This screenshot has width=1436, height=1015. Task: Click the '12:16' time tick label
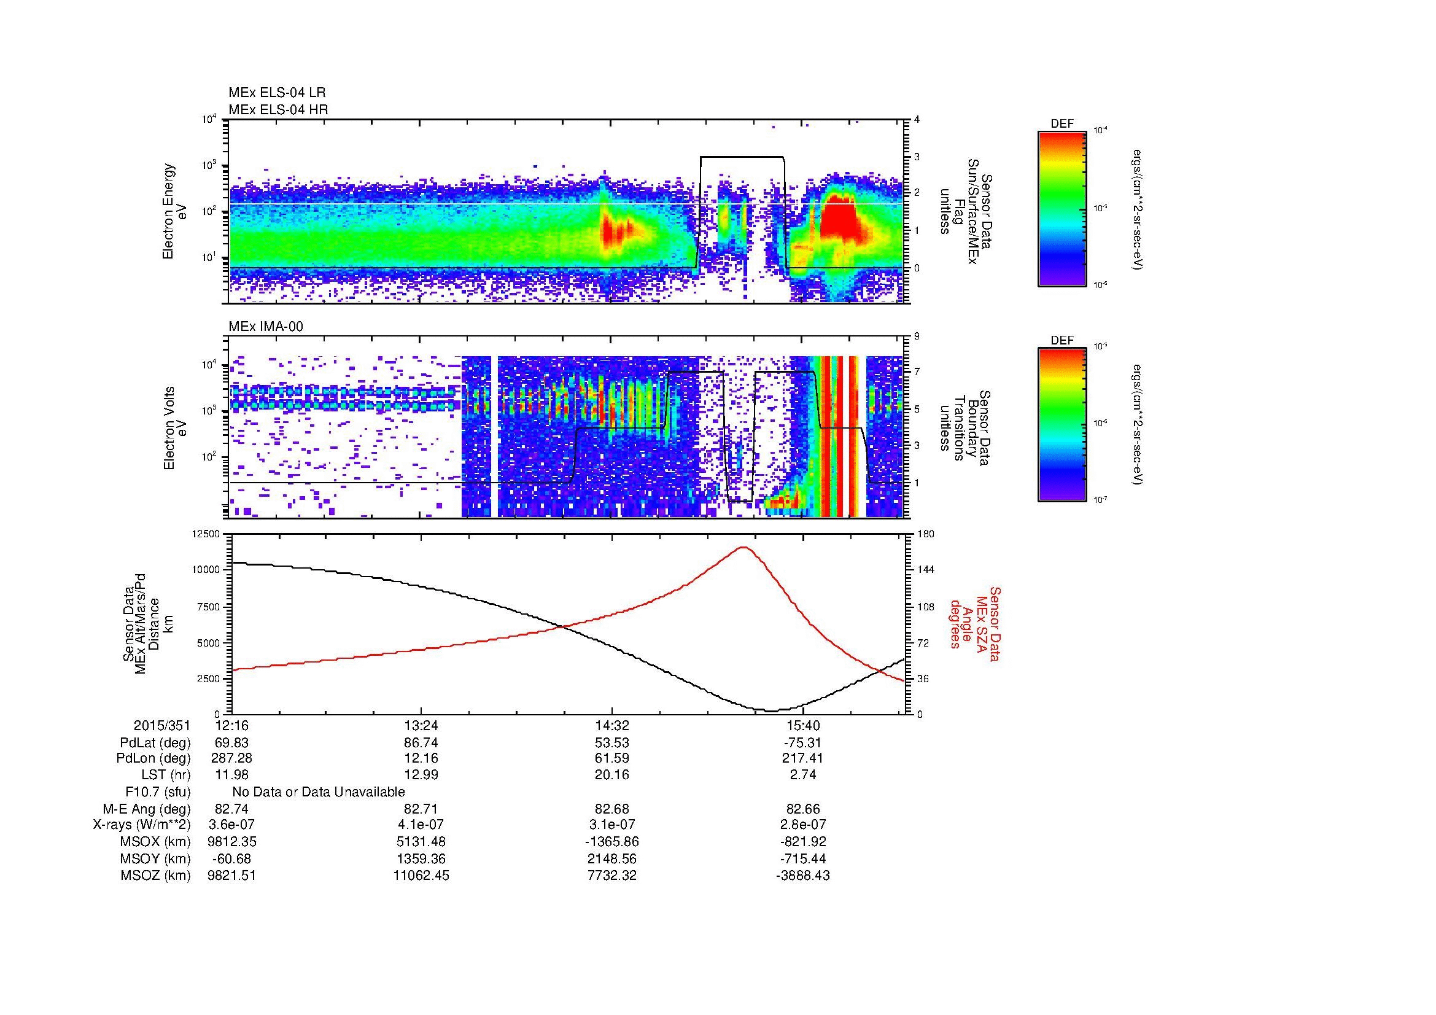pos(232,725)
